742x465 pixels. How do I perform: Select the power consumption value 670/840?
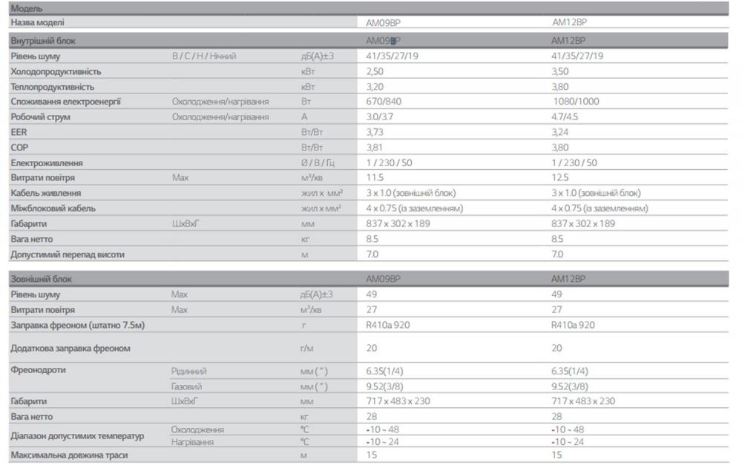[x=383, y=102]
